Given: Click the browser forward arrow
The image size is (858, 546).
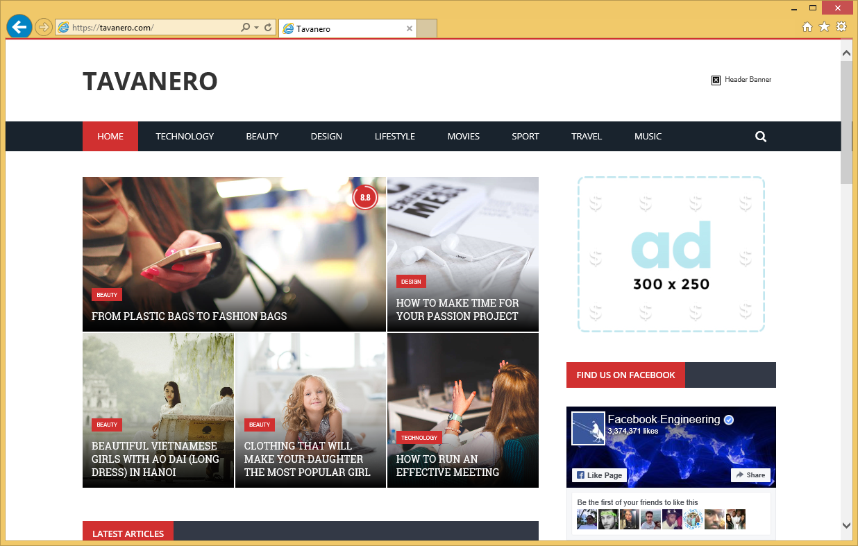Looking at the screenshot, I should (42, 26).
